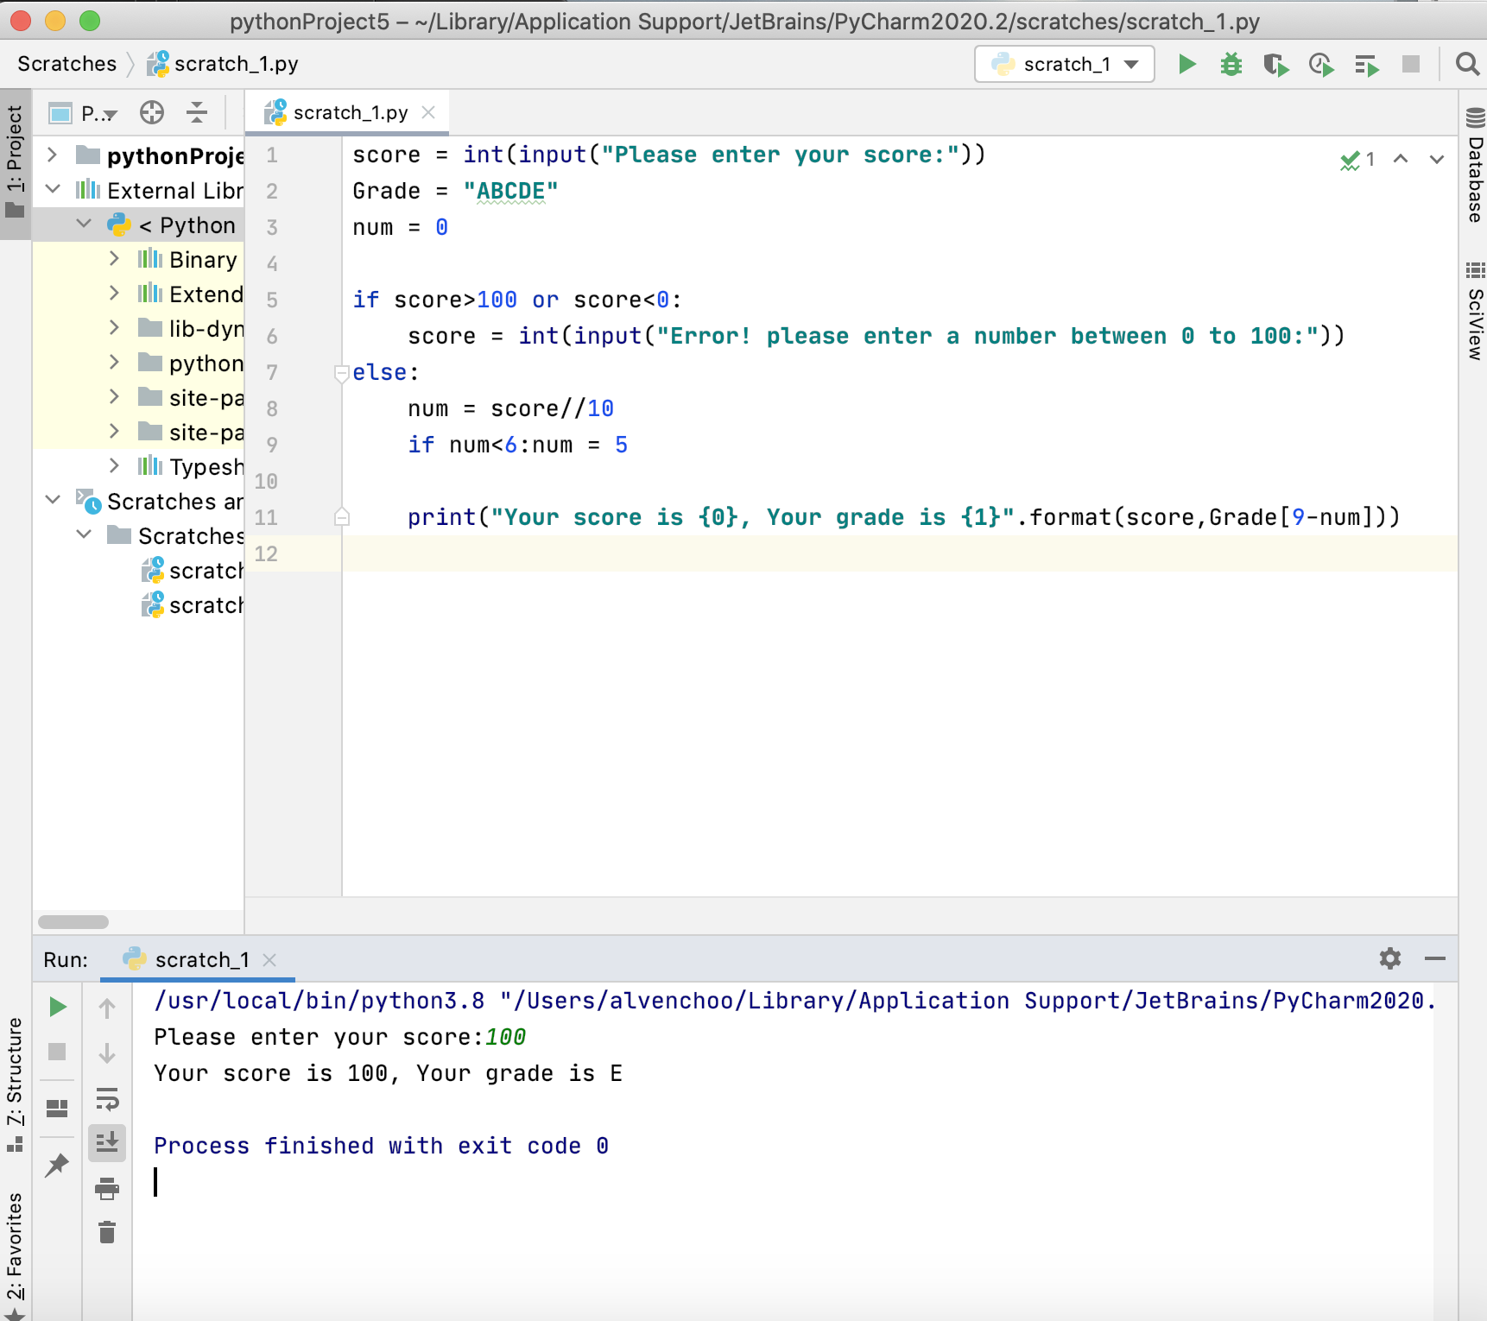Click the locate/select opened file target icon
Screen dimensions: 1487x1321
point(152,112)
